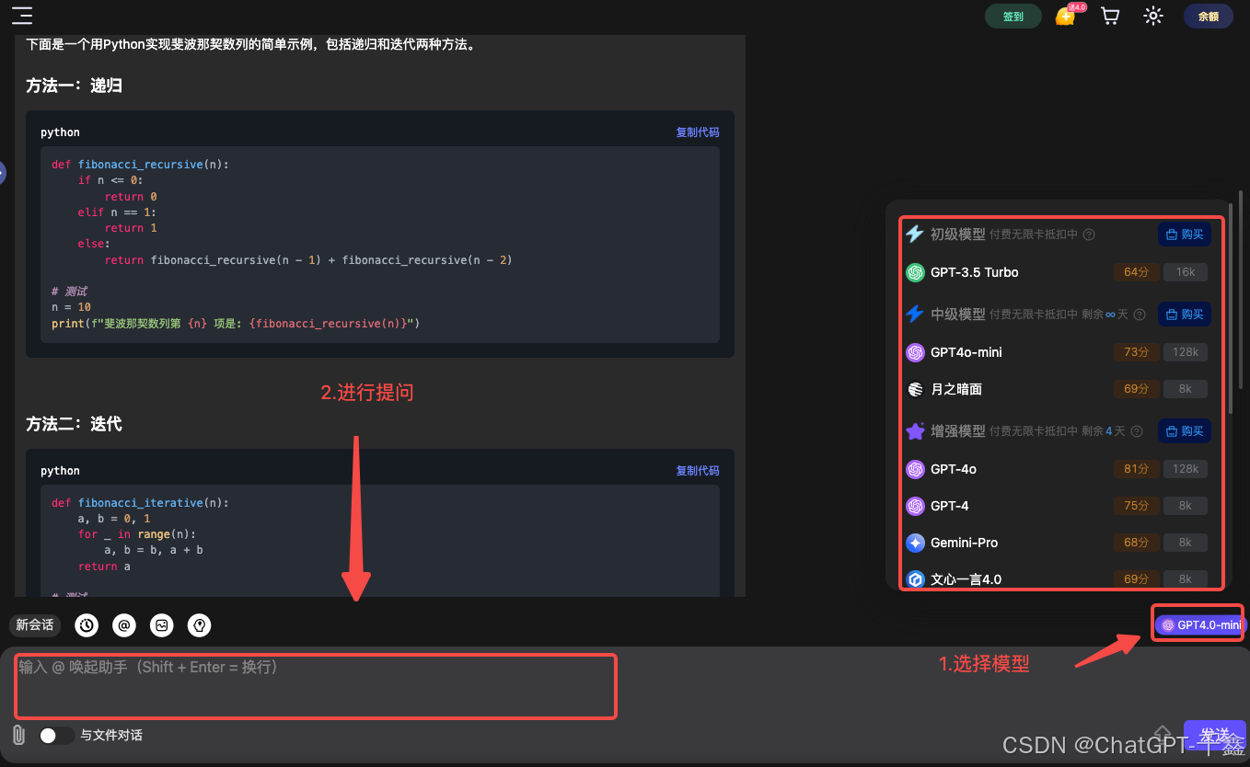Click the GPT4o-mini purple model icon
The height and width of the screenshot is (767, 1250).
(915, 352)
